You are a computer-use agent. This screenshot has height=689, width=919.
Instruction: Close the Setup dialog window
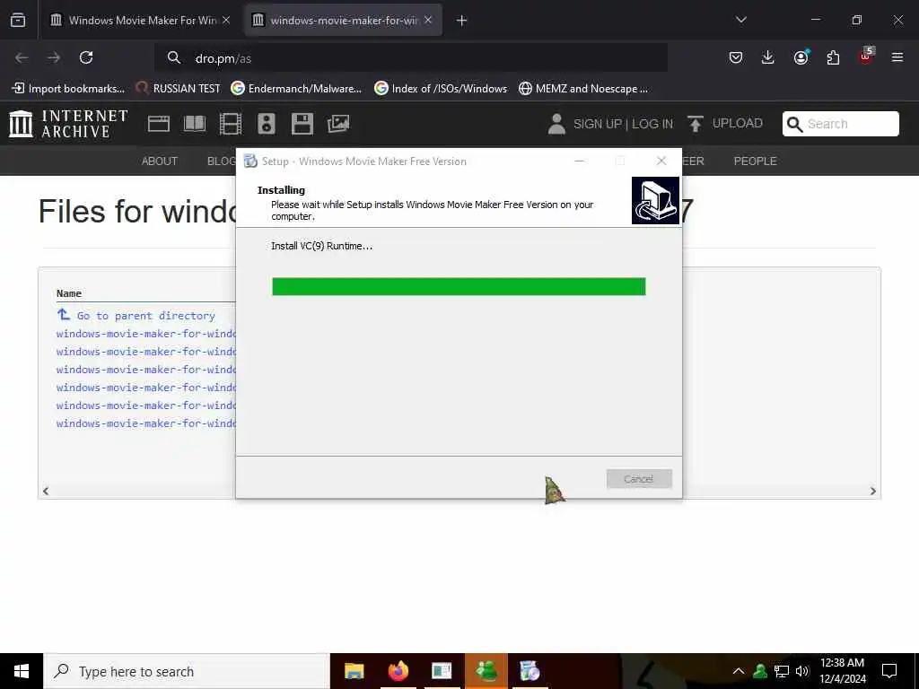point(661,161)
